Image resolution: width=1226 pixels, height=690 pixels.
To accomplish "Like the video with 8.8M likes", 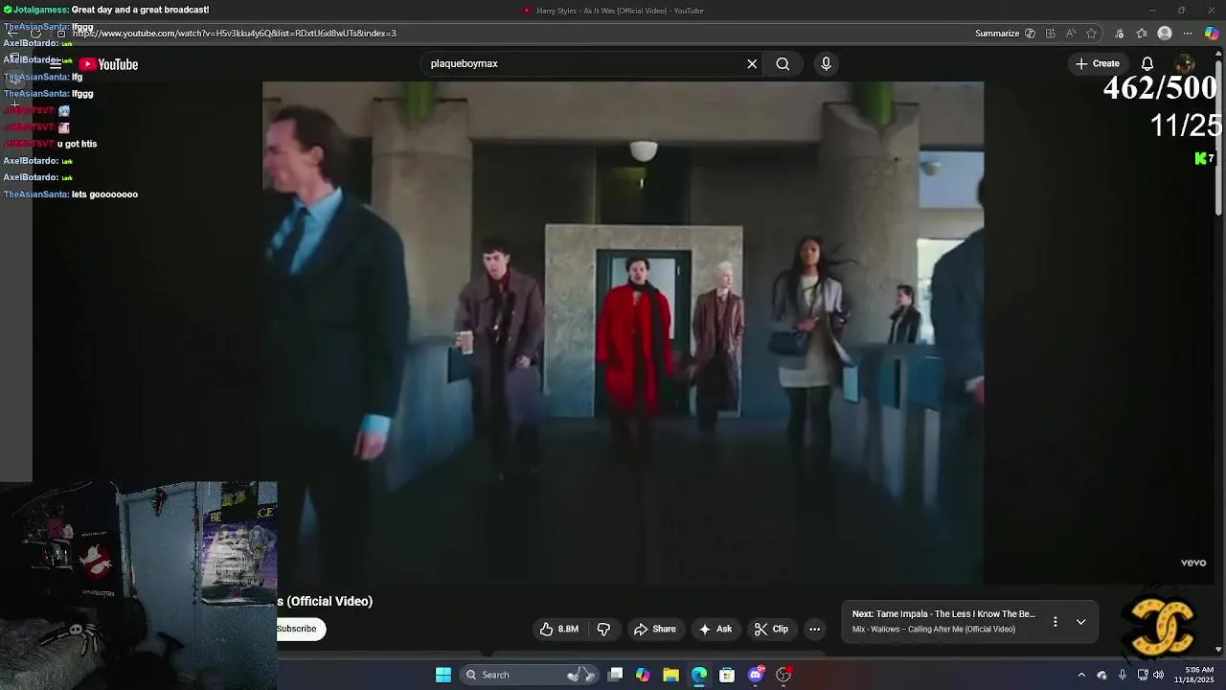I will [x=558, y=629].
